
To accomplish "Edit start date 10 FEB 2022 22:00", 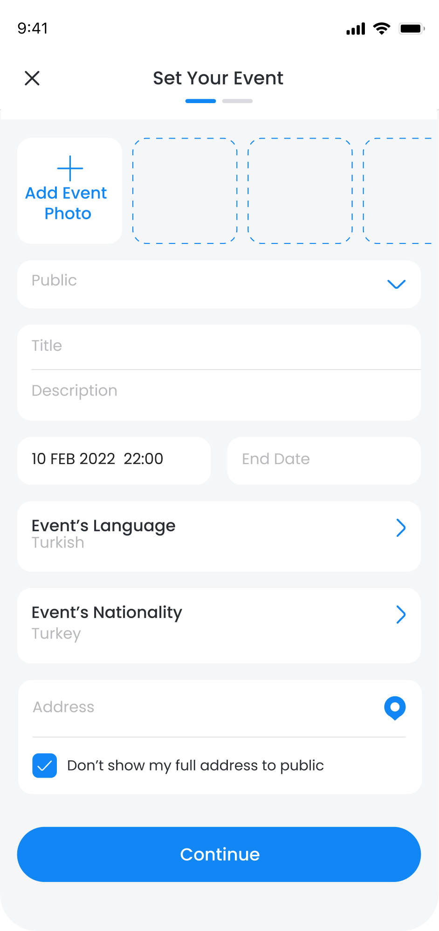I will point(114,459).
